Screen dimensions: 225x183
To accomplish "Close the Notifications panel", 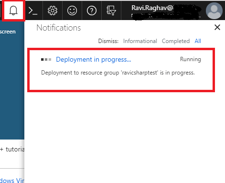I will click(217, 27).
